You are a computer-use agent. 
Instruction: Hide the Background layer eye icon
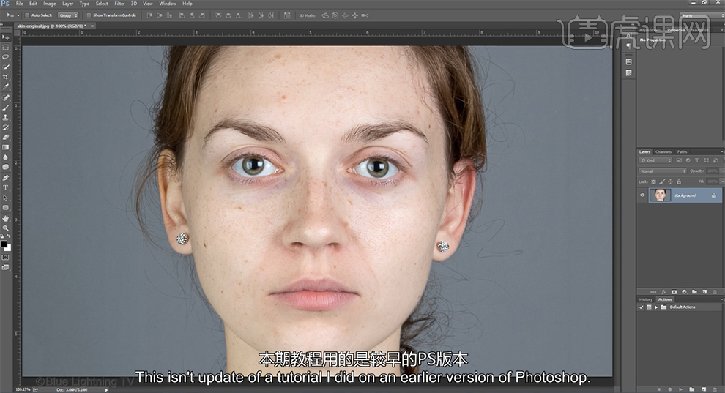642,195
